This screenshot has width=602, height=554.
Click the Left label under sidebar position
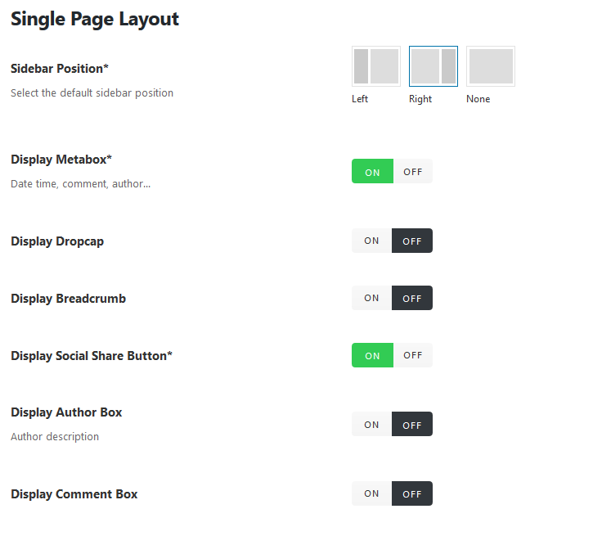click(360, 99)
